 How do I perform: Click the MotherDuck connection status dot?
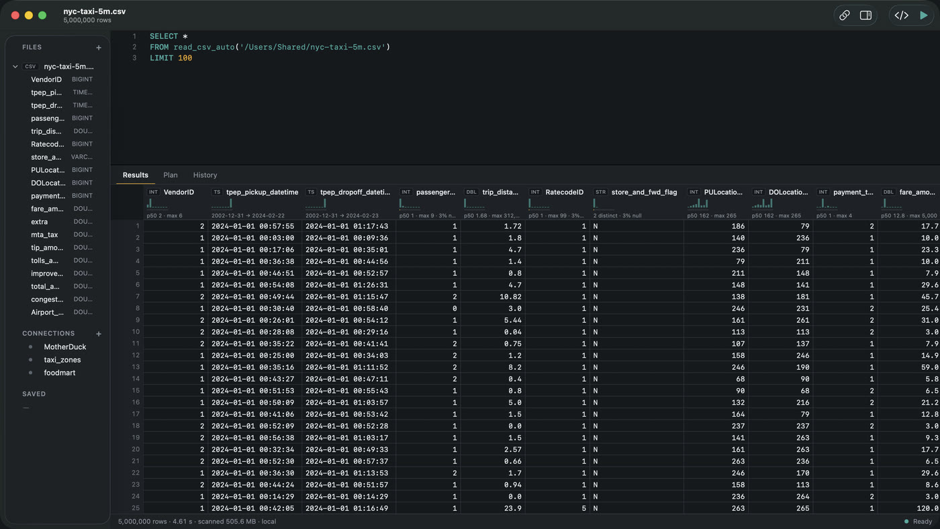[31, 347]
